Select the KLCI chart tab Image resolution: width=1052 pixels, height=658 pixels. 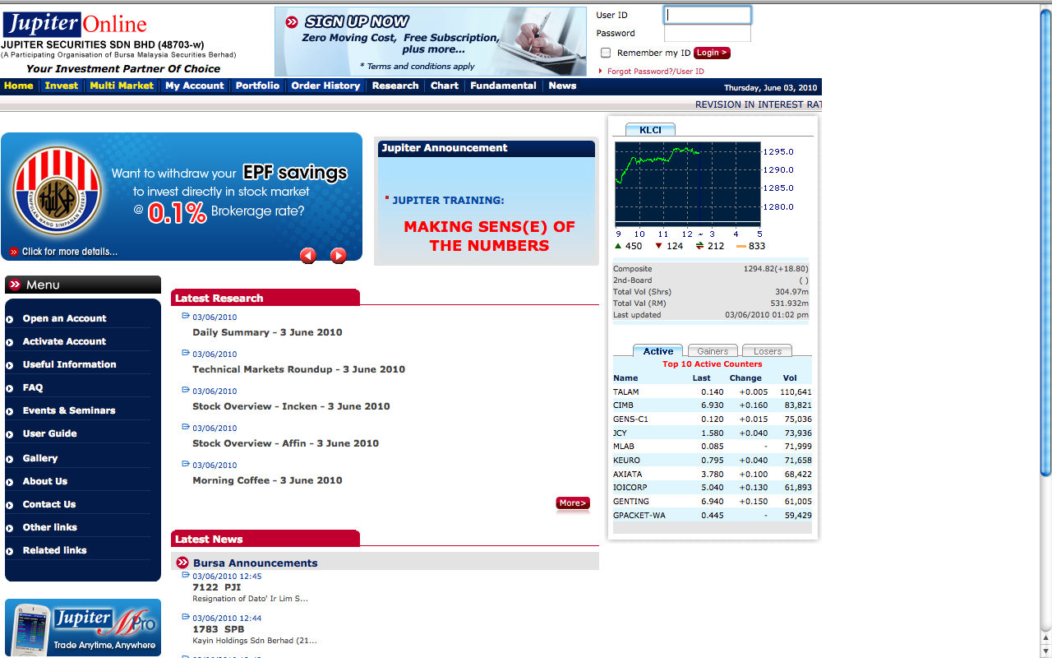coord(650,130)
